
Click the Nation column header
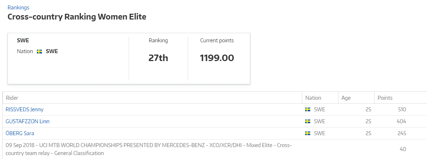pos(313,98)
